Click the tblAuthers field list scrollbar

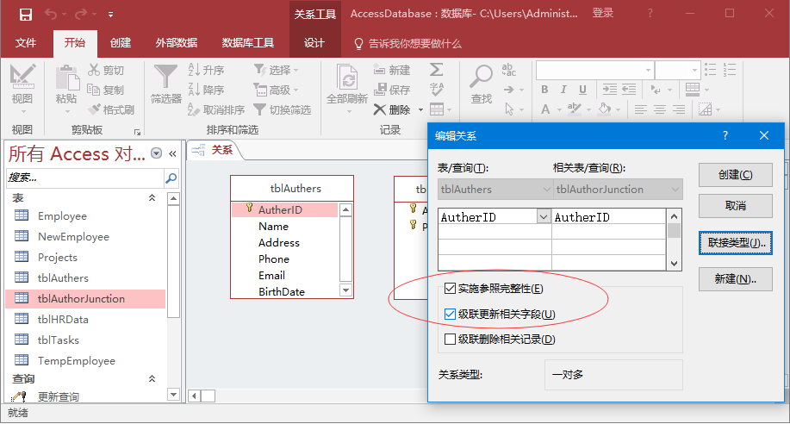click(345, 250)
